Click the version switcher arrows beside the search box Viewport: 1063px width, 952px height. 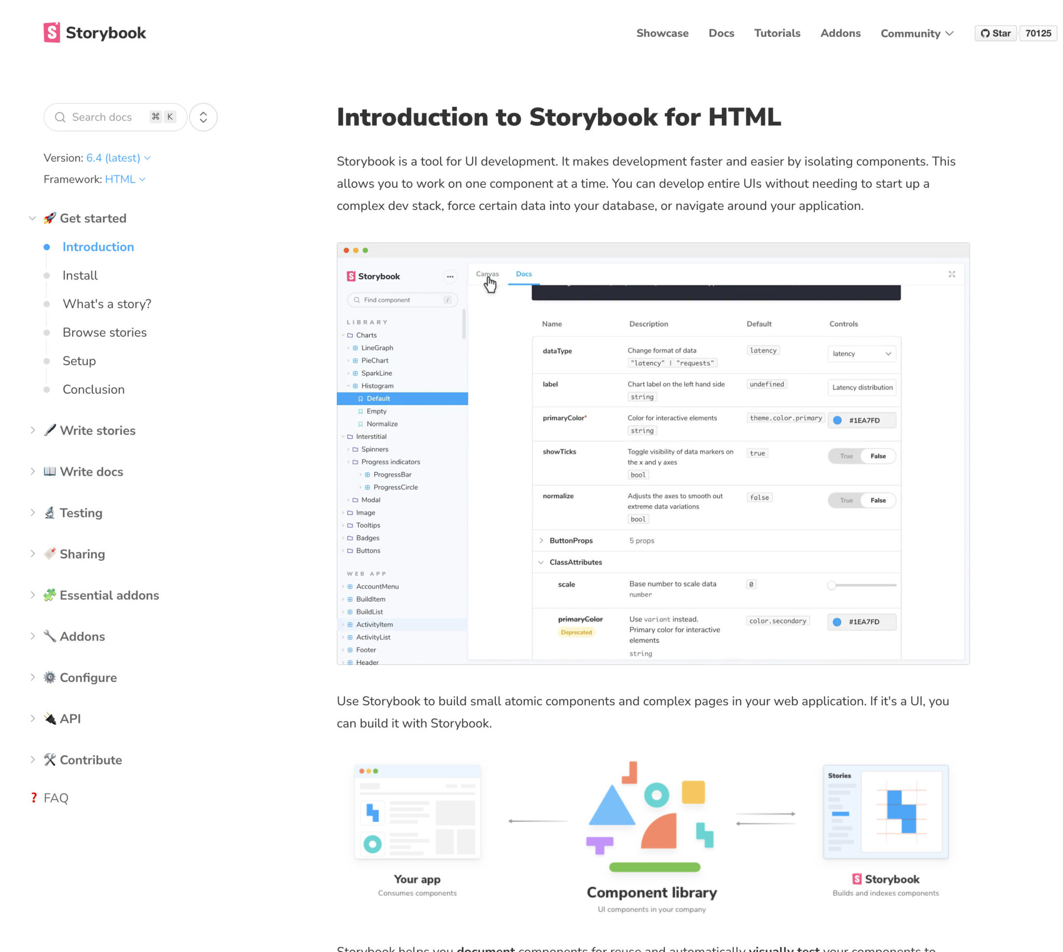(x=203, y=117)
